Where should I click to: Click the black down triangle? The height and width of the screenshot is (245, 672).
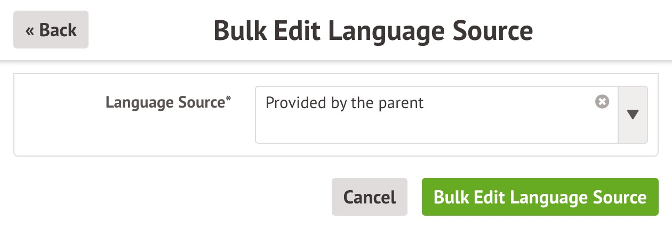633,115
